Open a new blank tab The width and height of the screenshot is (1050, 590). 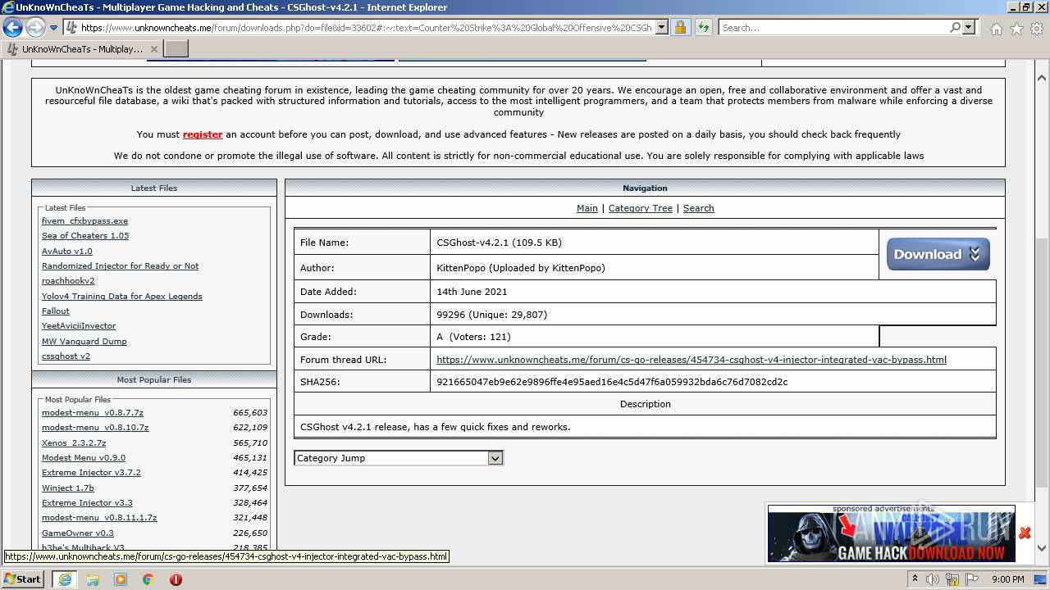176,48
